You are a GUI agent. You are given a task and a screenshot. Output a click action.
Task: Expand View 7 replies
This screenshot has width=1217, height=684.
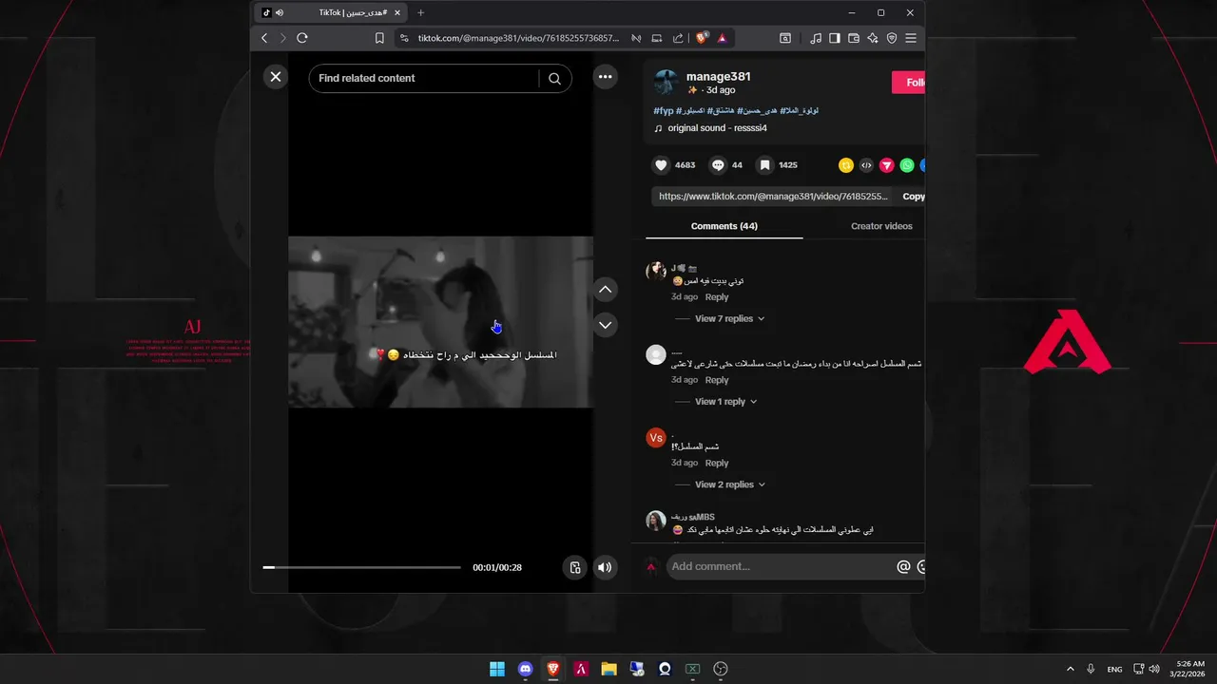click(x=729, y=319)
